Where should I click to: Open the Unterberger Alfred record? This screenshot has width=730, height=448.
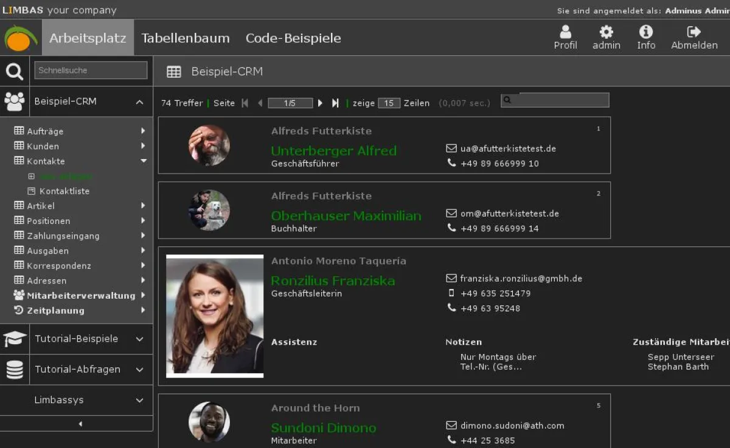click(x=333, y=151)
